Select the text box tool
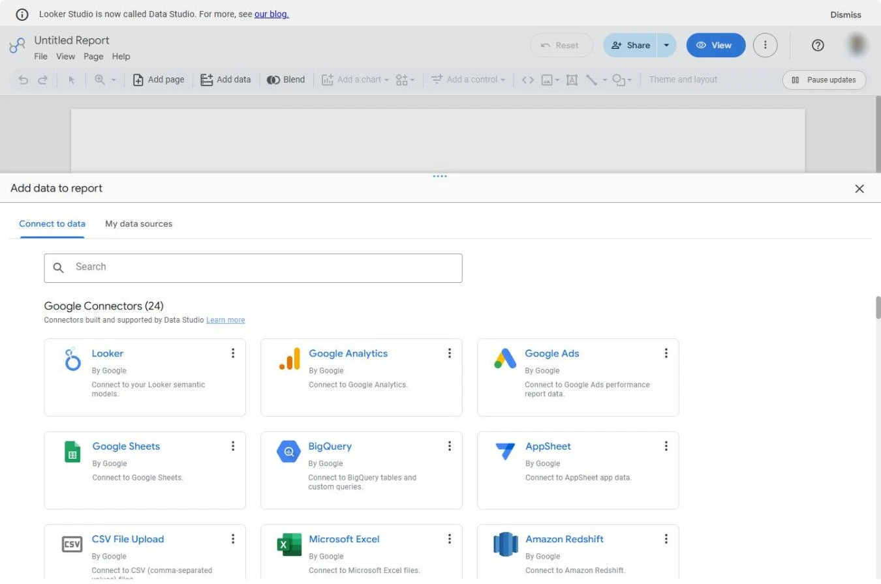Viewport: 881px width, 584px height. click(572, 80)
